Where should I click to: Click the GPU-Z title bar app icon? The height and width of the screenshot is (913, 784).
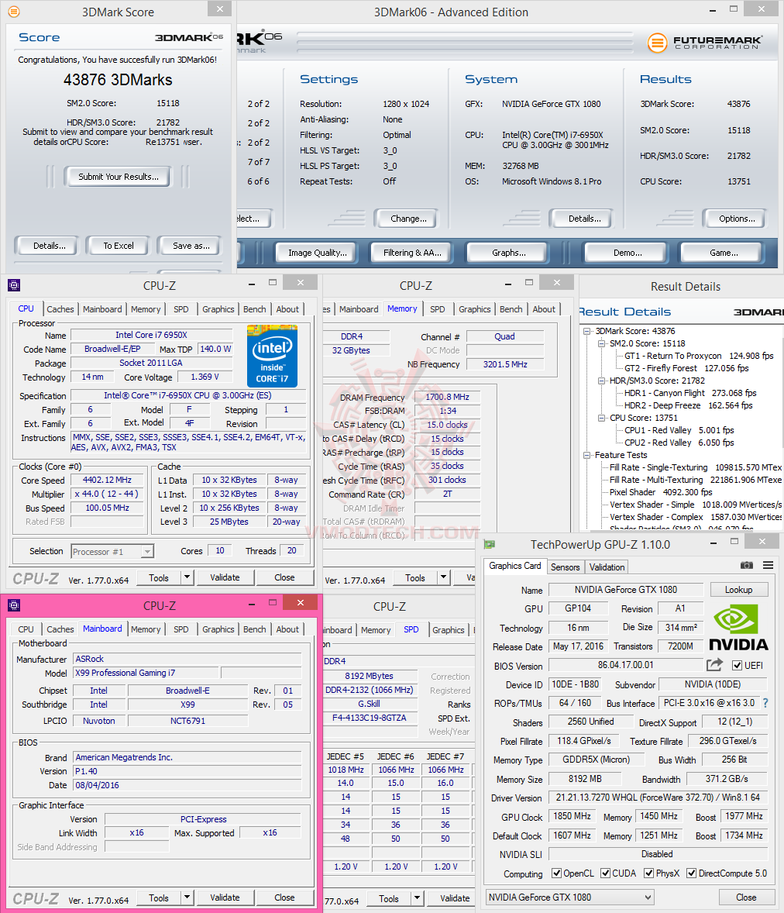click(490, 544)
